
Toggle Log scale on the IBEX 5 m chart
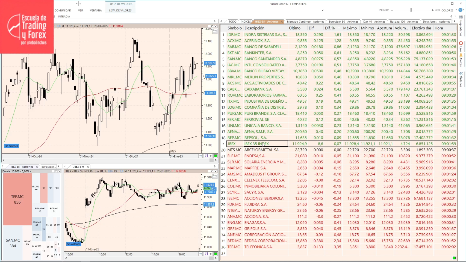pos(215,176)
